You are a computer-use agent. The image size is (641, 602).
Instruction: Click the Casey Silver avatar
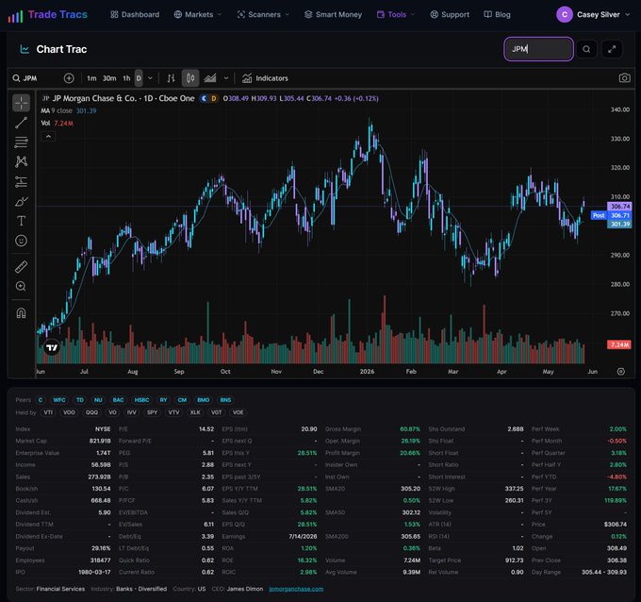pos(565,15)
